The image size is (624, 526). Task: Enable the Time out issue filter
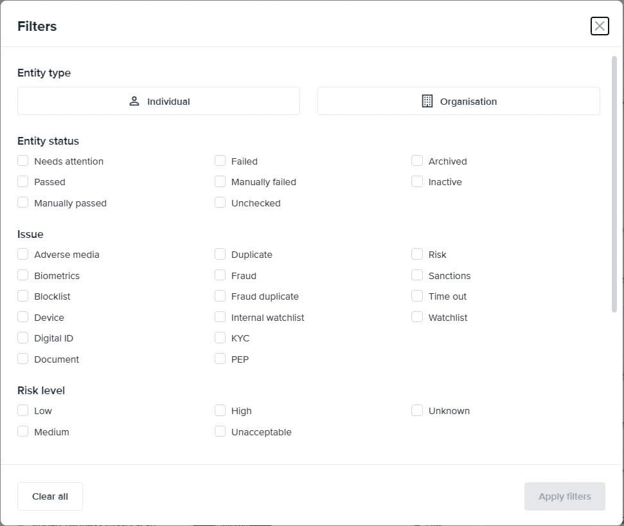(x=417, y=296)
